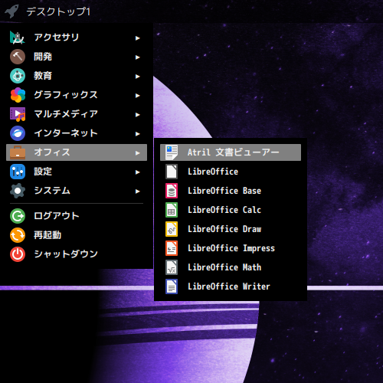The image size is (383, 383).
Task: Click the インターネット globe icon
Action: pyautogui.click(x=18, y=133)
